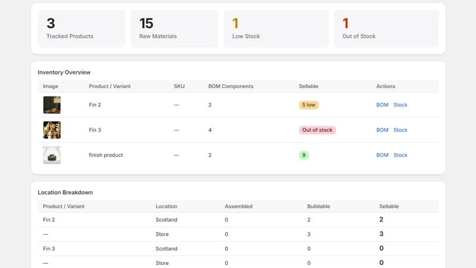Click bold sellable '0' in Fin 3 Scotland row
The height and width of the screenshot is (268, 476).
tap(381, 248)
